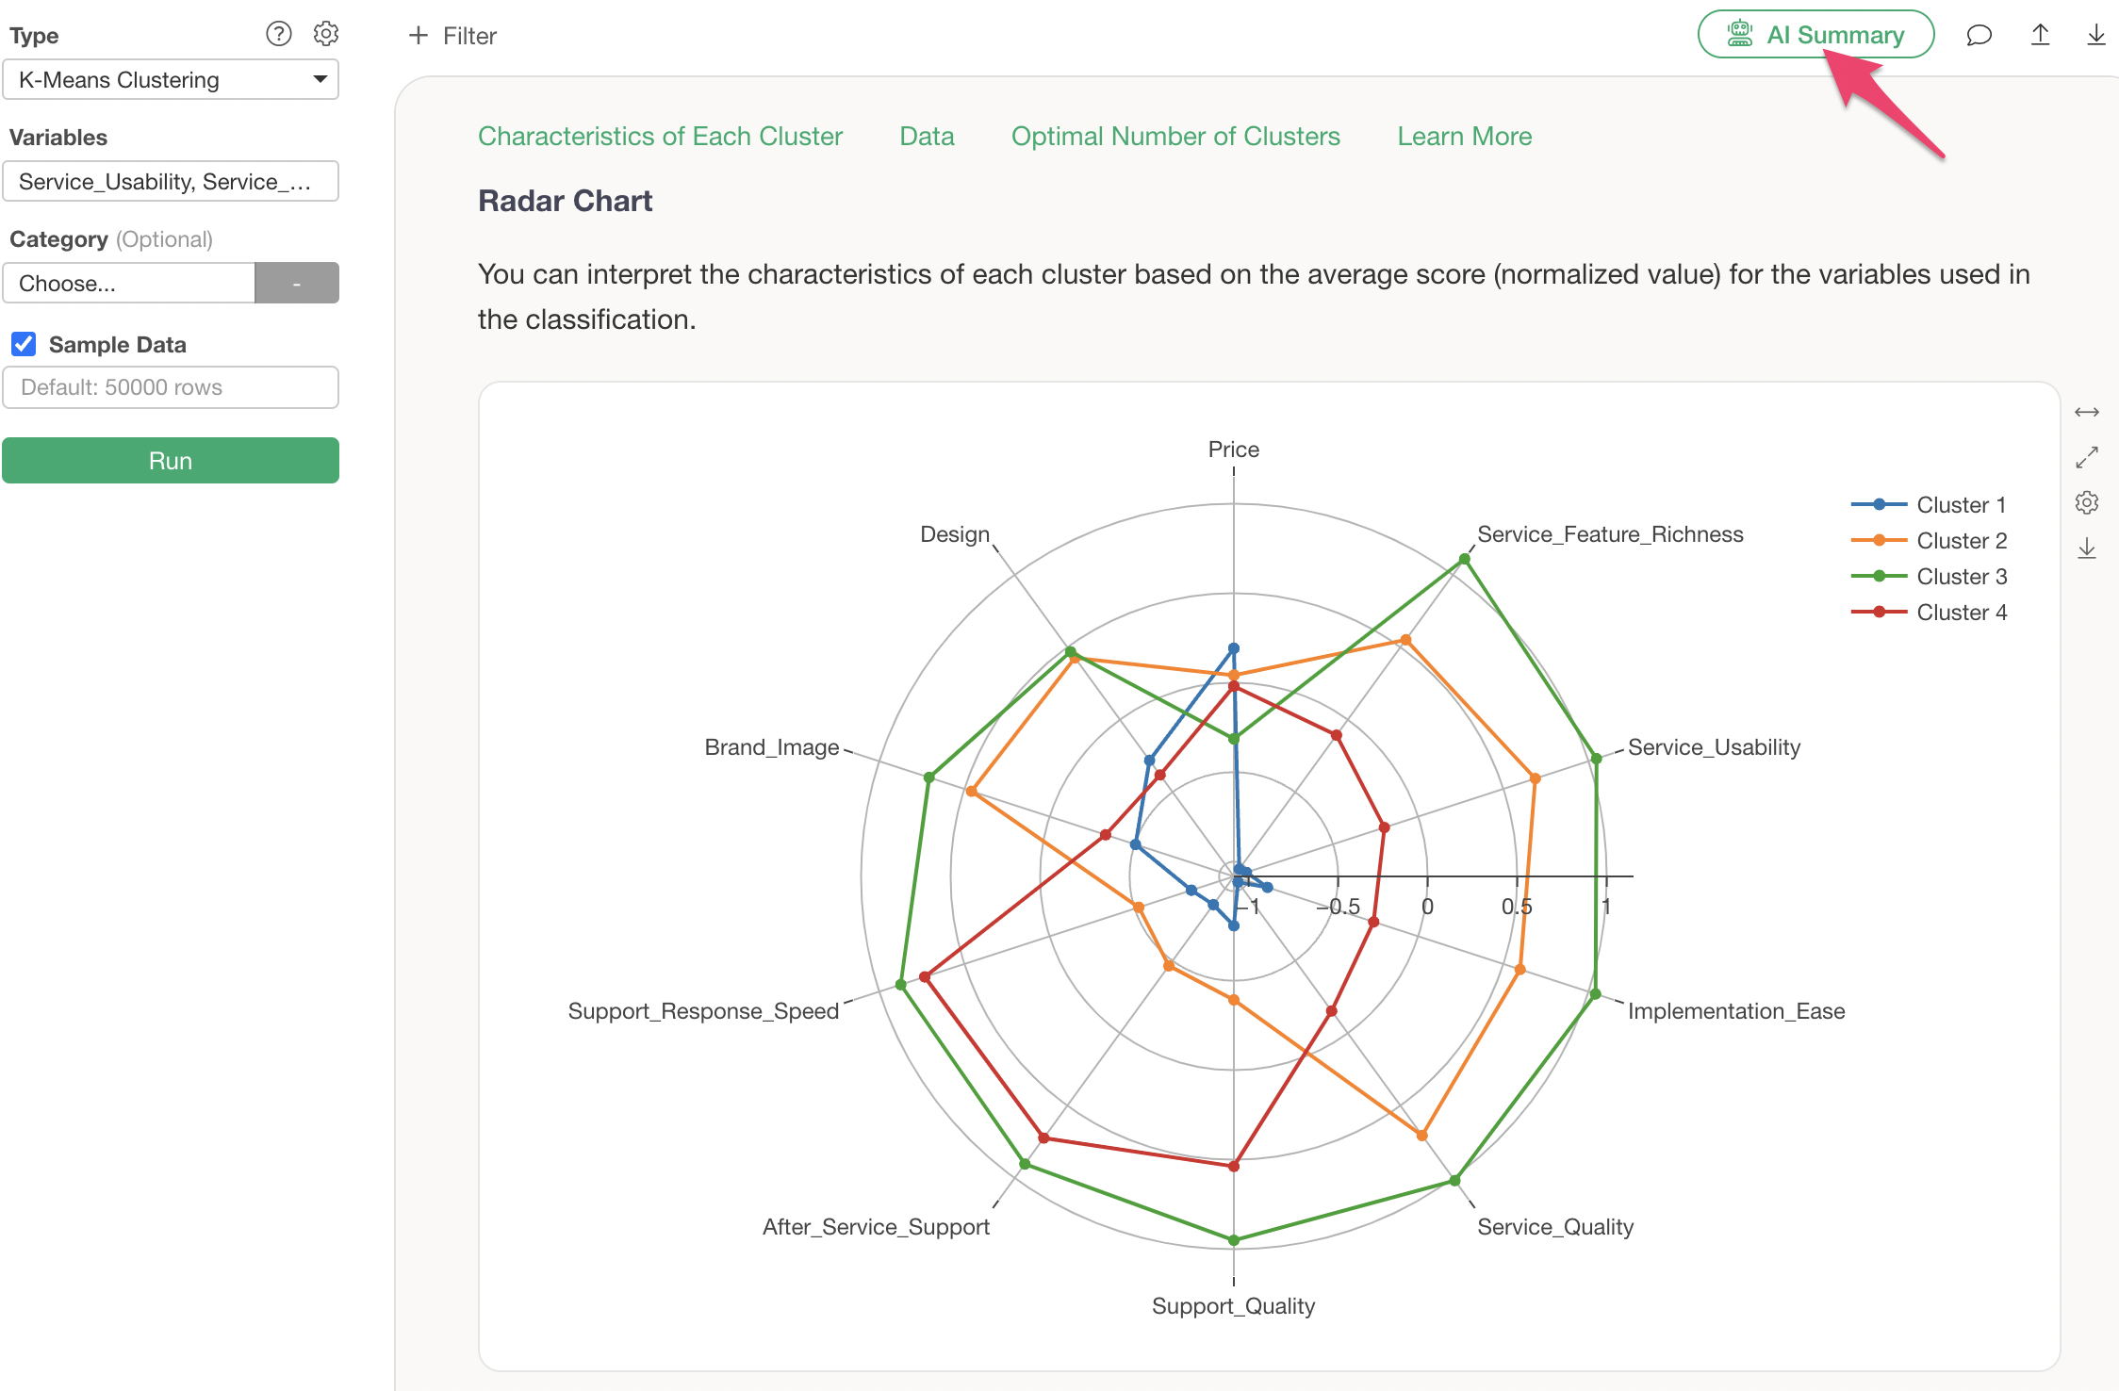Open the K-Means Clustering type dropdown

click(x=171, y=79)
